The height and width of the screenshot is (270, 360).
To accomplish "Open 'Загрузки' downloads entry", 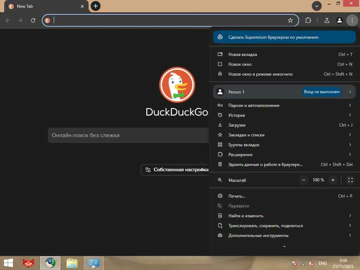I will pos(284,125).
